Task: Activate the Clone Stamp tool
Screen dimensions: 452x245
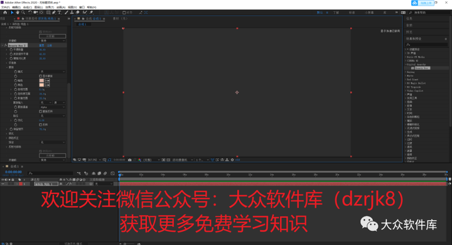Action: [72, 13]
